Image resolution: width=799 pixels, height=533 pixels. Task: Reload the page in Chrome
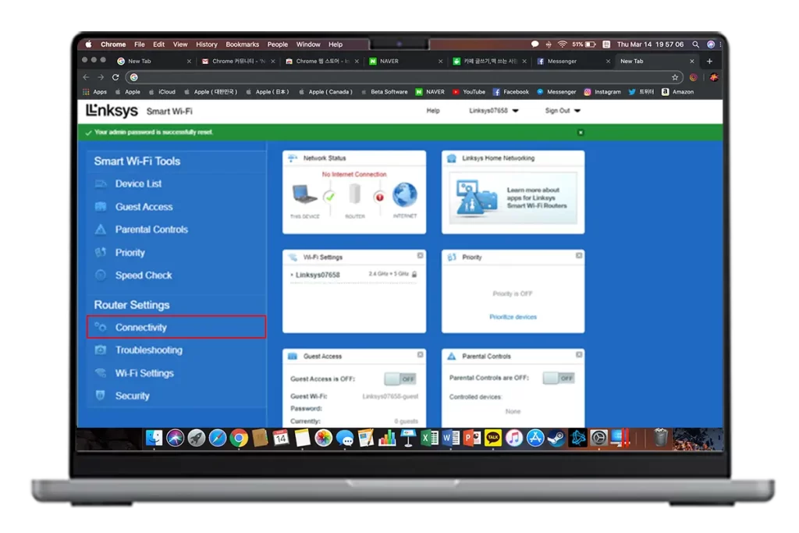[115, 77]
